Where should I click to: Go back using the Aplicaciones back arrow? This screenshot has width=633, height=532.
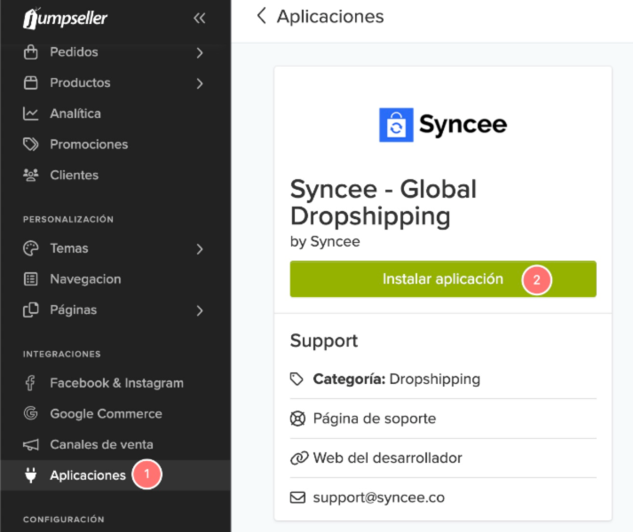(261, 17)
